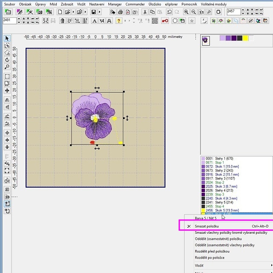Click the yellow color swatch in palette
The image size is (273, 273).
245,38
